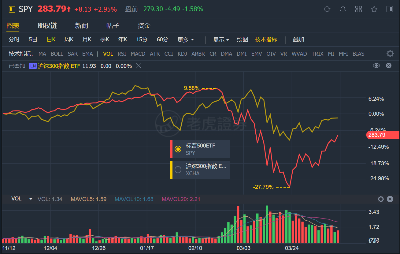The width and height of the screenshot is (400, 254).
Task: Open the 叠加 overlay option
Action: point(298,39)
